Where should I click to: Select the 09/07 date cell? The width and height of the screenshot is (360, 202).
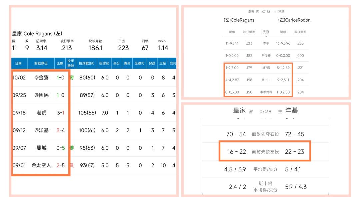point(19,148)
